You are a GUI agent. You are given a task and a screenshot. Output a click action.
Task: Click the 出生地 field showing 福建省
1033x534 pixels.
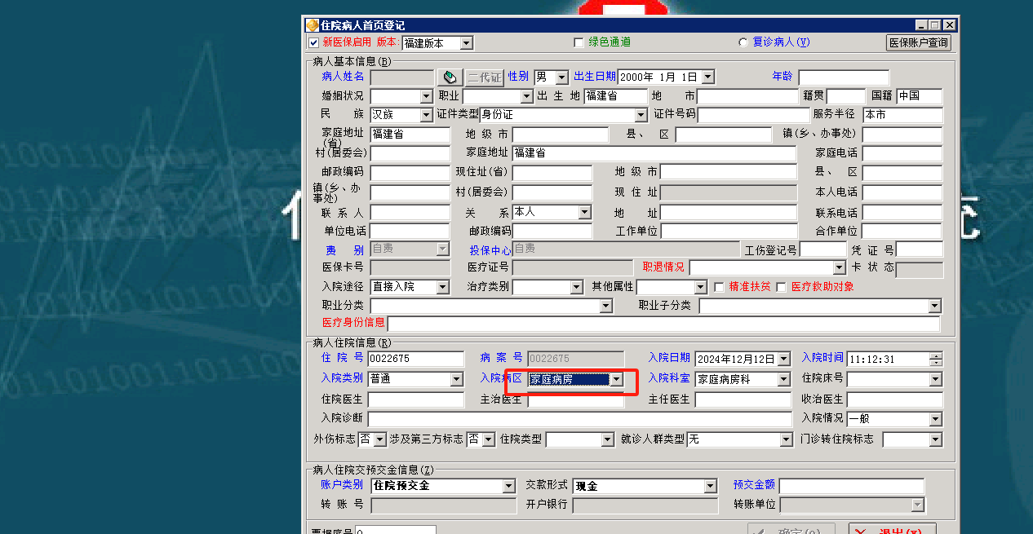pos(615,96)
